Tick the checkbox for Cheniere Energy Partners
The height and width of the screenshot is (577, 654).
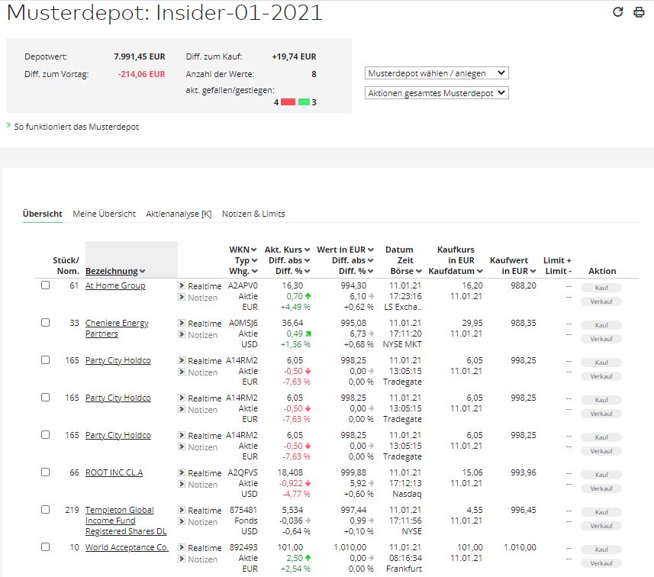pyautogui.click(x=46, y=323)
